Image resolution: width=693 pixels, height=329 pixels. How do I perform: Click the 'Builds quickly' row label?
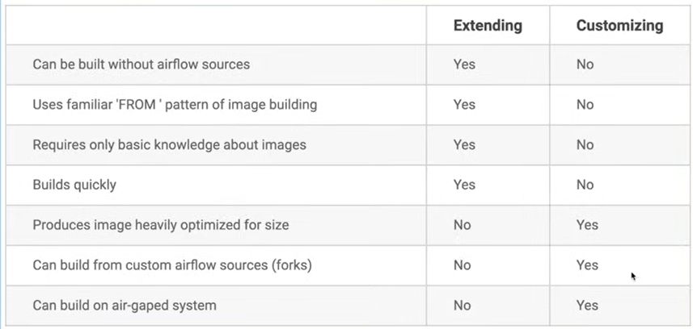[74, 185]
